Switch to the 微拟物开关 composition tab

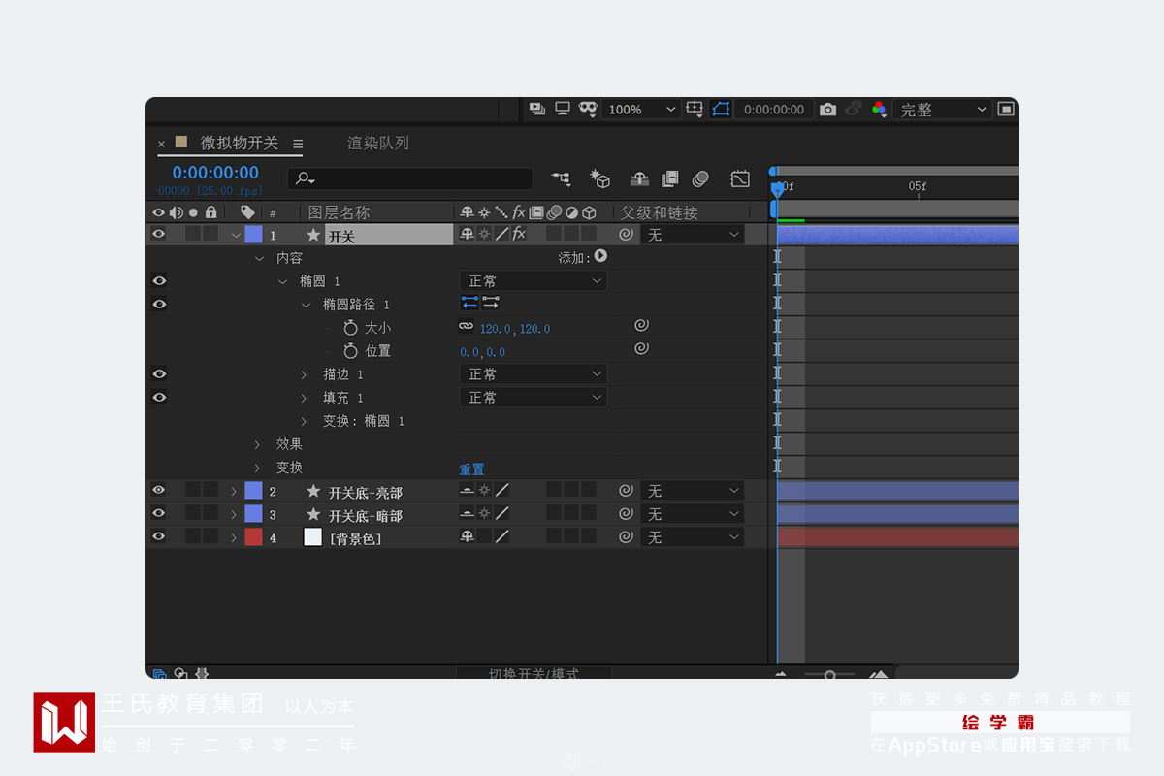click(x=239, y=143)
